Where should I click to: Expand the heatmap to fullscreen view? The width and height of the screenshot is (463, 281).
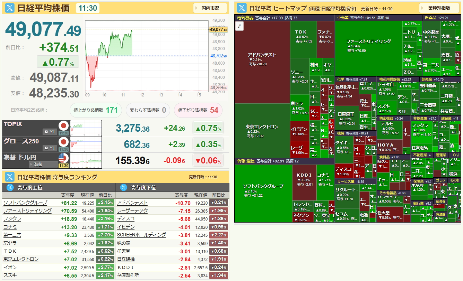pos(239,26)
